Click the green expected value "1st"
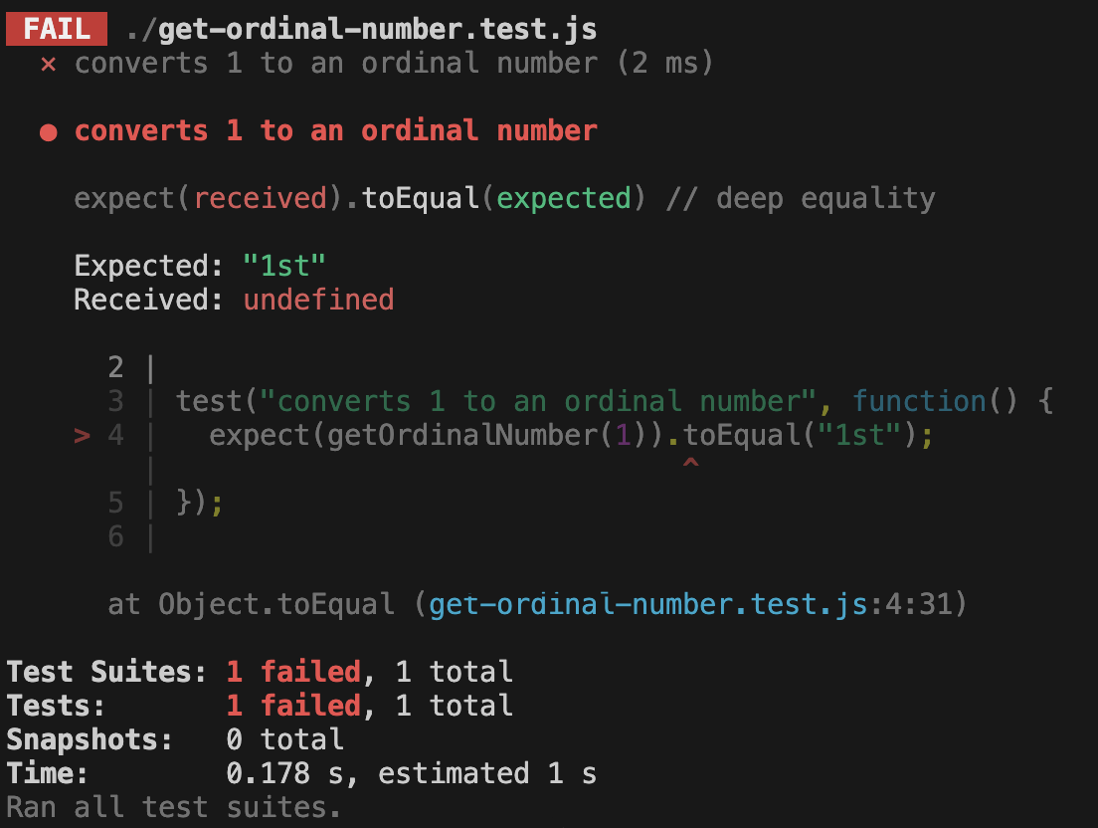The image size is (1098, 828). 285,266
